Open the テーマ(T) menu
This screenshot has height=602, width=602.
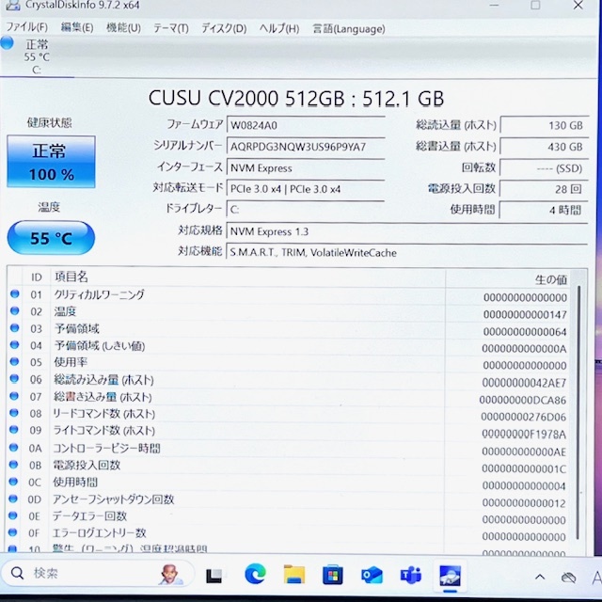[171, 28]
